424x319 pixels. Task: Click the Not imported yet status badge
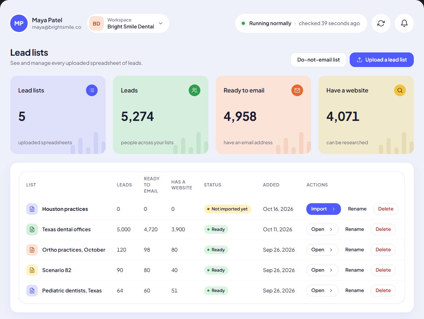pyautogui.click(x=227, y=209)
